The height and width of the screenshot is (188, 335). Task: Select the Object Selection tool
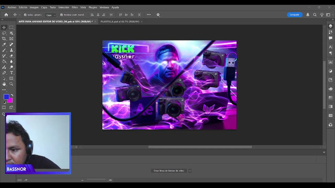pos(12,33)
